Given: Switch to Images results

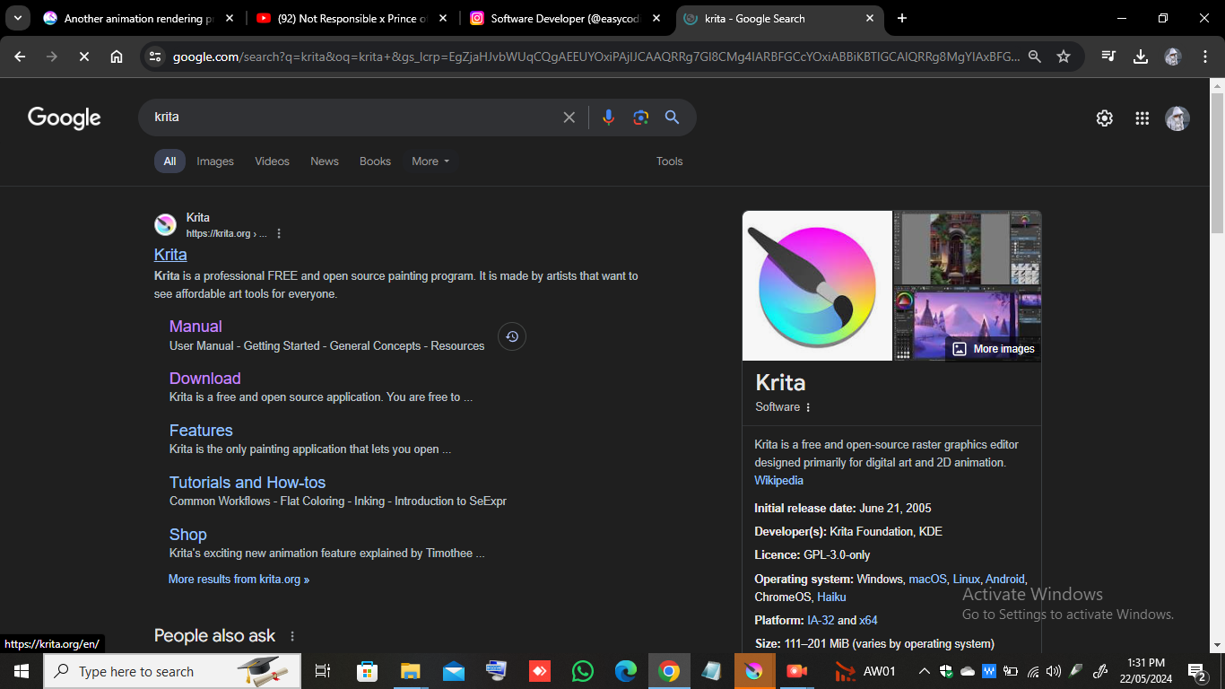Looking at the screenshot, I should (215, 161).
